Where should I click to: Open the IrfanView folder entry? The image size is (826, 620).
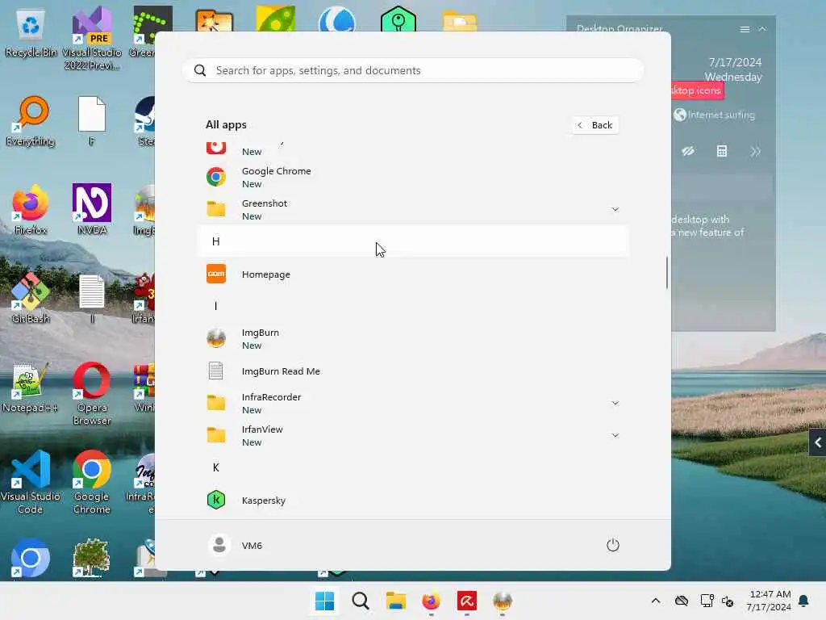413,435
